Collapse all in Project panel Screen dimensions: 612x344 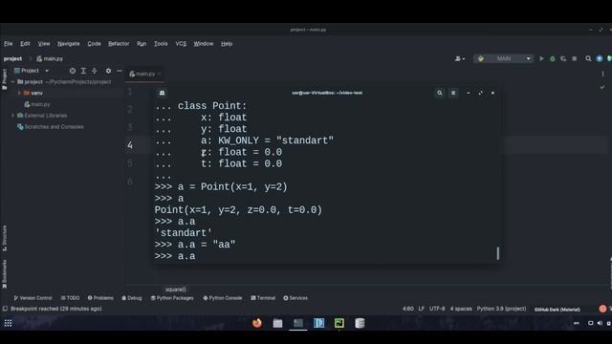94,71
